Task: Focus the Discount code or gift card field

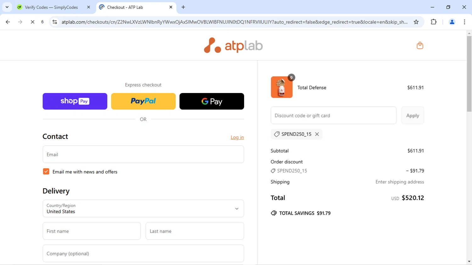Action: (x=334, y=115)
